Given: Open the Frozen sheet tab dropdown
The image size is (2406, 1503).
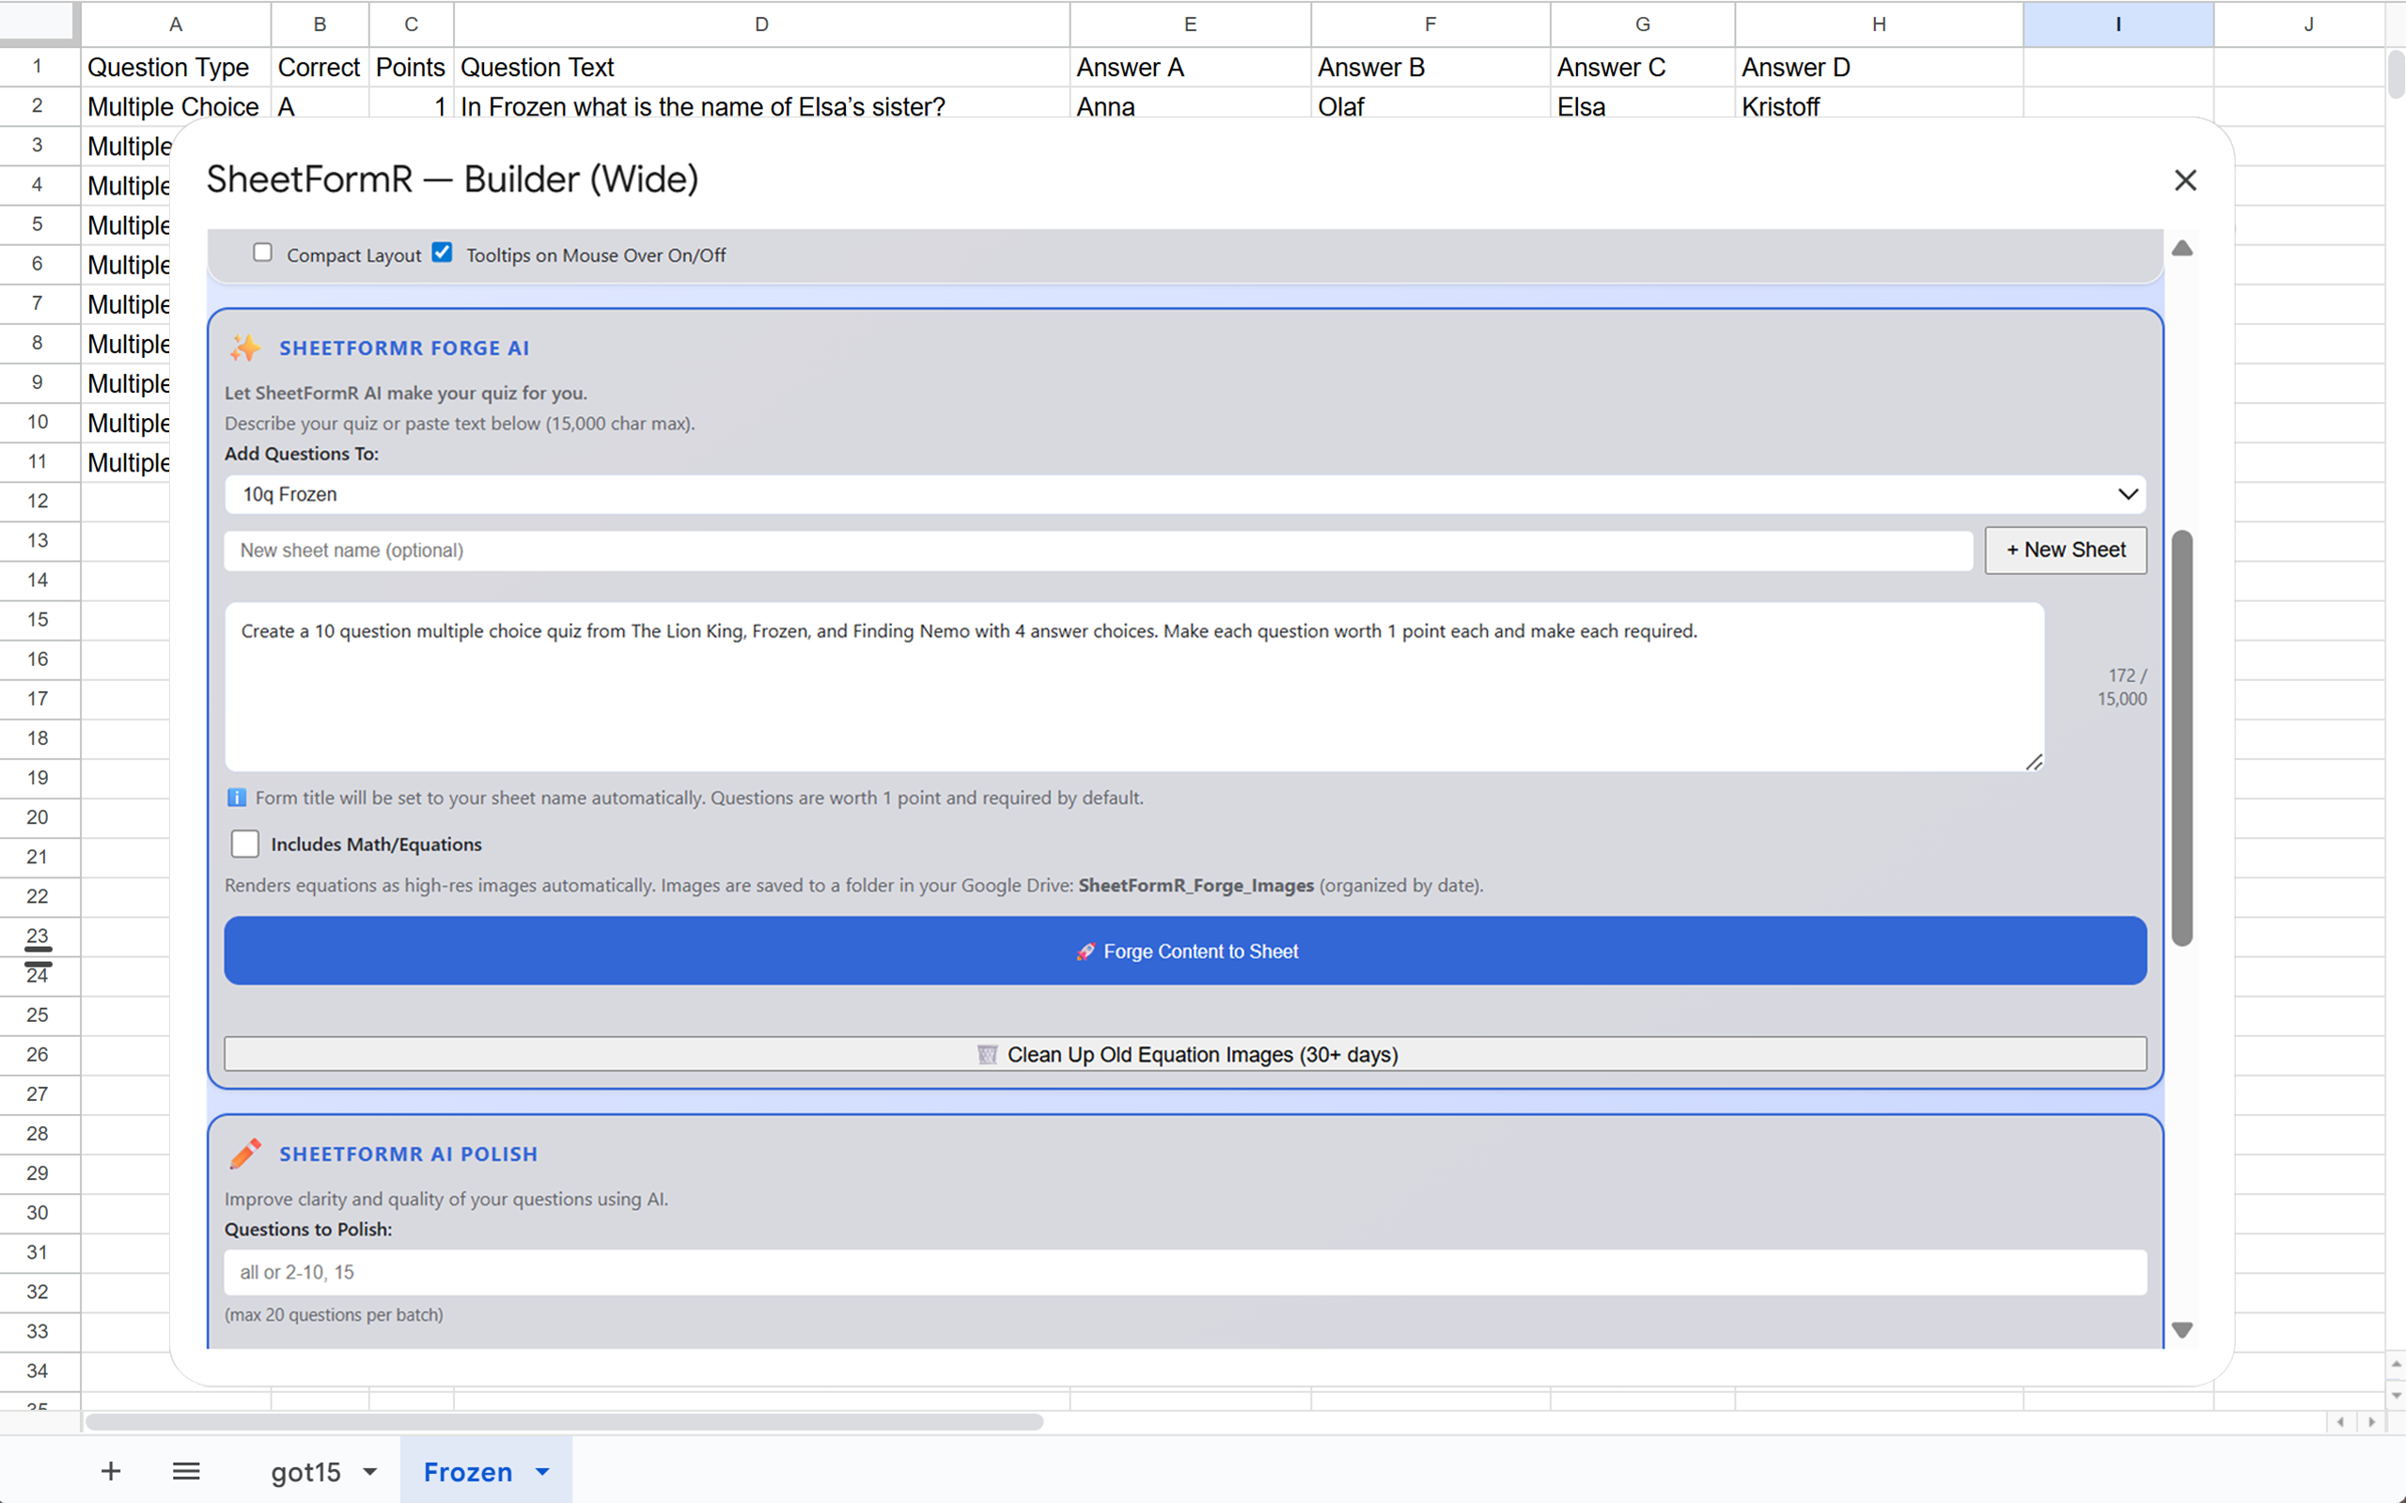Looking at the screenshot, I should 542,1471.
